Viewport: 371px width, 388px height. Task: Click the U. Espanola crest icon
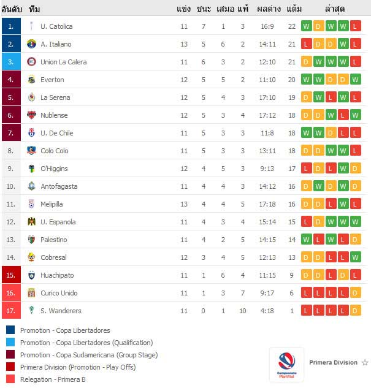click(x=31, y=222)
